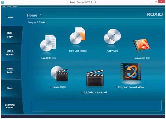Select the Copy Disc dual-disc icon
This screenshot has height=119, width=166.
coord(112,36)
